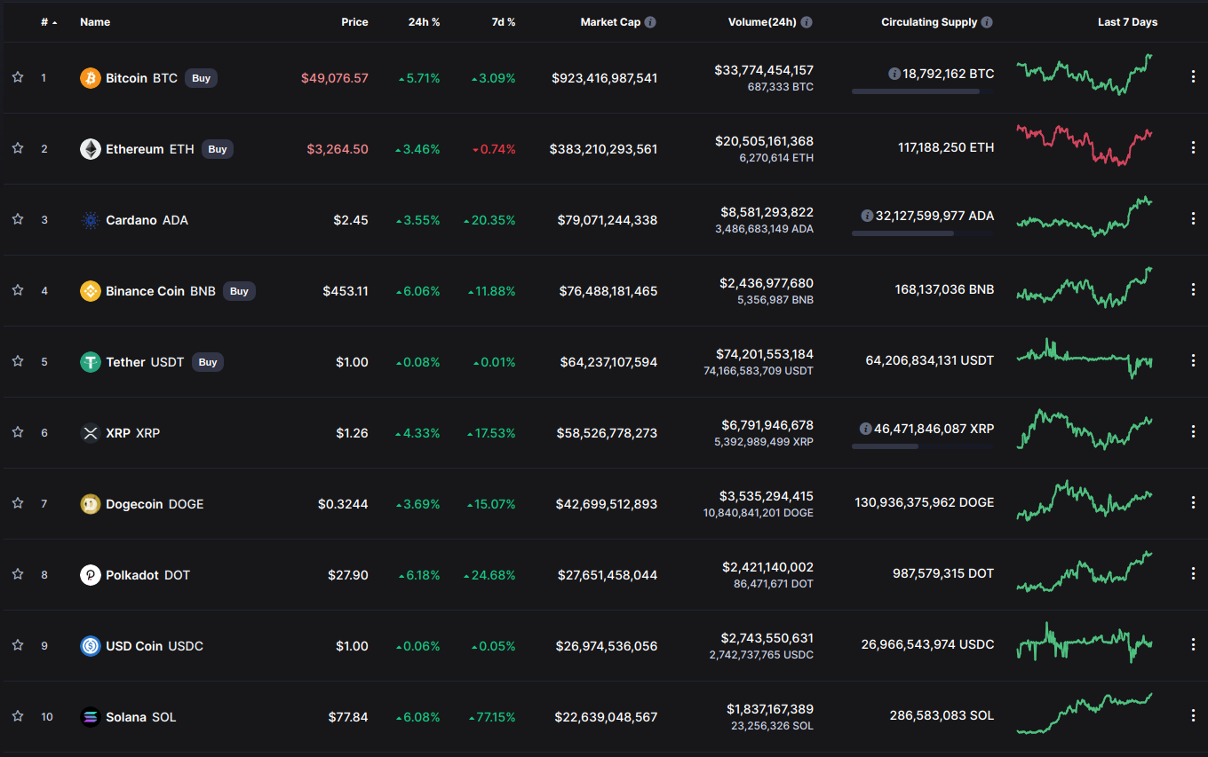
Task: Click the Cardano logo icon
Action: [91, 220]
